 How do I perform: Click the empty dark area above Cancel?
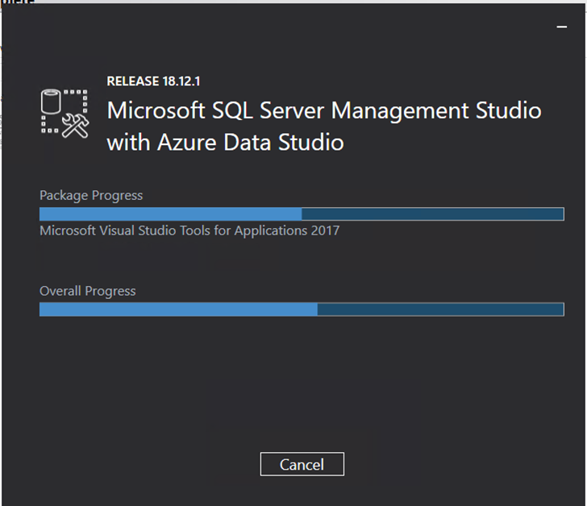tap(302, 387)
